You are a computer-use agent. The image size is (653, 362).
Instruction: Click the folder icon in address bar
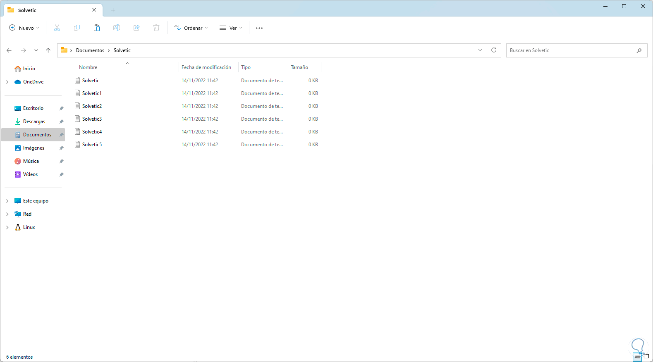(64, 50)
